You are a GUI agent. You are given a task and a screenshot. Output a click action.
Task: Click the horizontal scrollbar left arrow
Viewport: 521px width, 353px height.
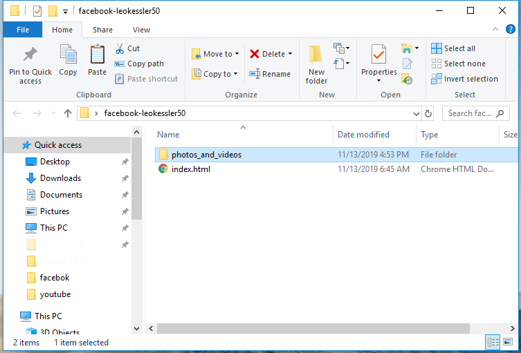point(151,328)
